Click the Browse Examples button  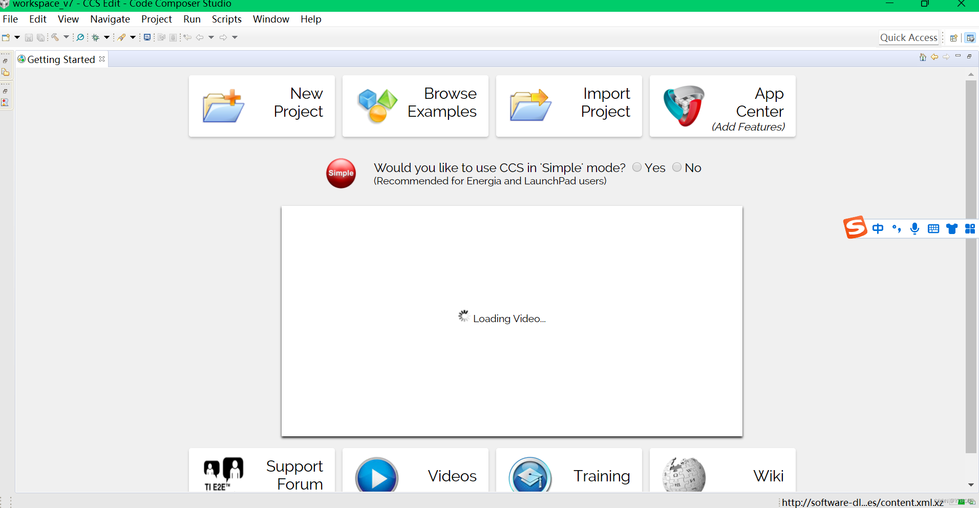click(415, 106)
